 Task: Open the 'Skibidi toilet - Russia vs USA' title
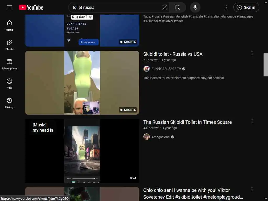173,54
